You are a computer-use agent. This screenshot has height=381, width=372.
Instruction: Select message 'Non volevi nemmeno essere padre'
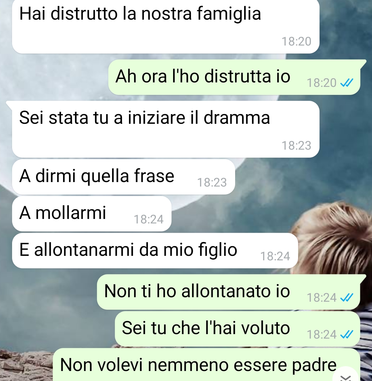207,364
